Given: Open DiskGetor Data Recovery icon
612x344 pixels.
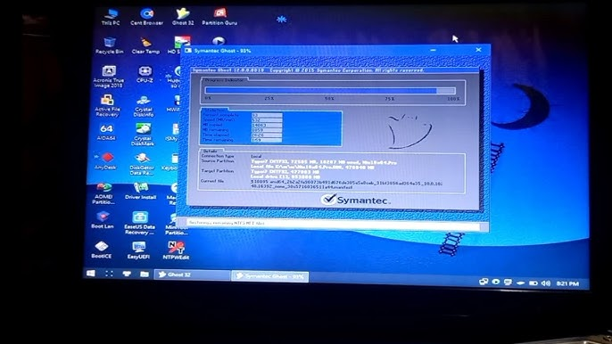Looking at the screenshot, I should (x=141, y=164).
